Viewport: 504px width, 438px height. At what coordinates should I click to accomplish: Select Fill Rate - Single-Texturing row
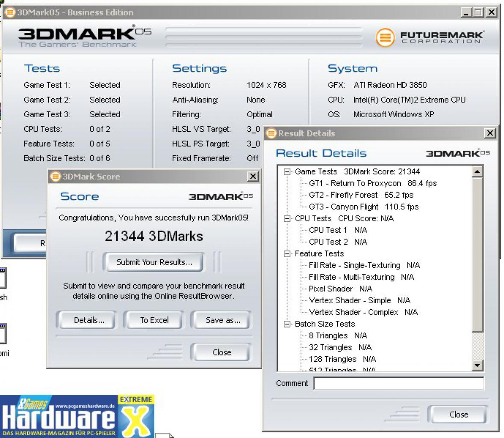click(x=364, y=265)
